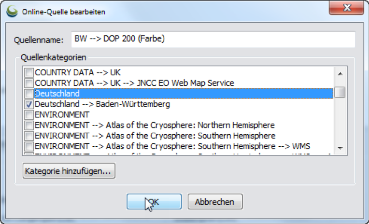Image resolution: width=369 pixels, height=224 pixels.
Task: Select Deutschland --> Baden-Württemberg list entry
Action: coord(102,104)
